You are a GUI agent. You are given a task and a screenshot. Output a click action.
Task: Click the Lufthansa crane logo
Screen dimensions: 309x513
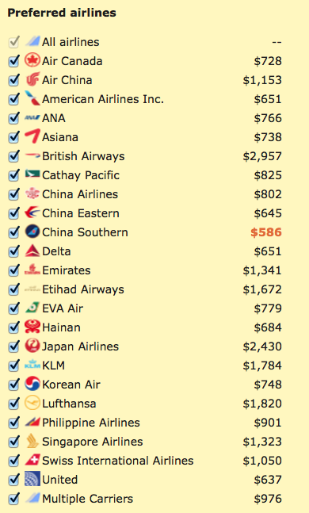click(32, 403)
